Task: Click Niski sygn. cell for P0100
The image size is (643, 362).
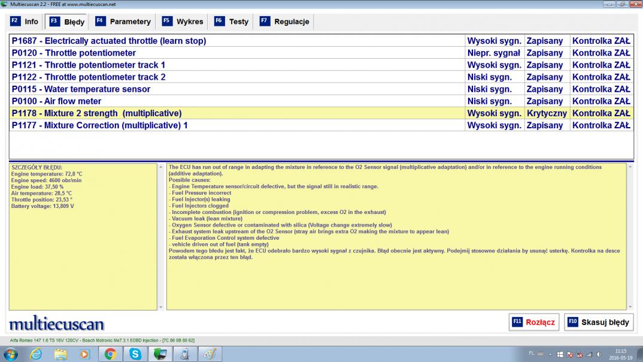Action: click(x=494, y=101)
